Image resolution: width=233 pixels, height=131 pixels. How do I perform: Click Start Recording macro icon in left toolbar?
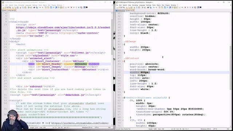(x=71, y=7)
